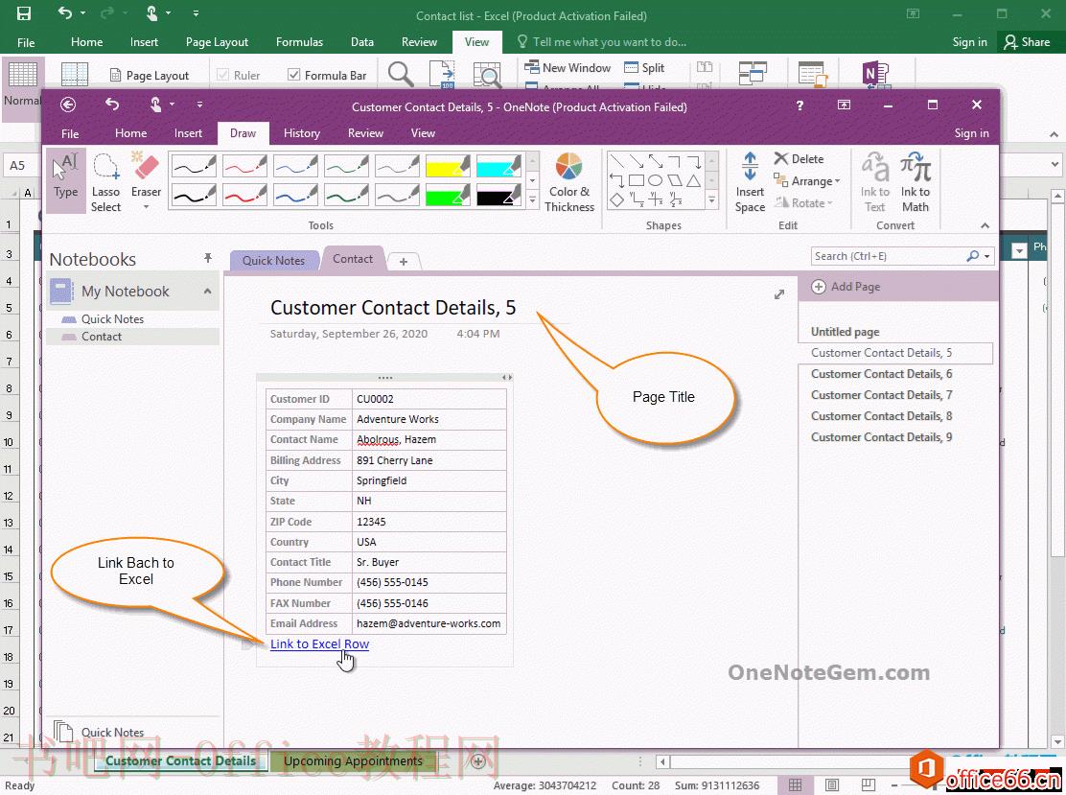Image resolution: width=1066 pixels, height=795 pixels.
Task: Click the Adventure Works cell
Action: [x=429, y=420]
